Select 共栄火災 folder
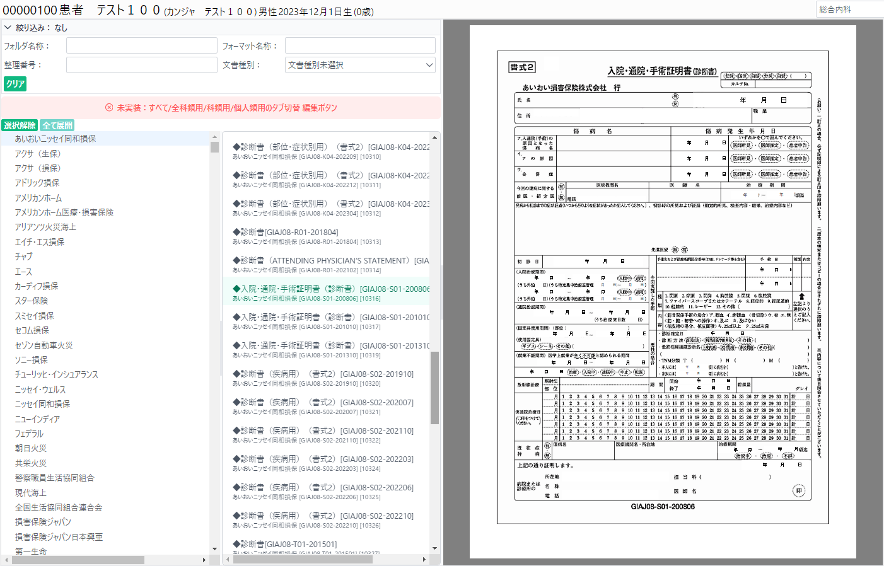The width and height of the screenshot is (884, 566). (x=106, y=463)
